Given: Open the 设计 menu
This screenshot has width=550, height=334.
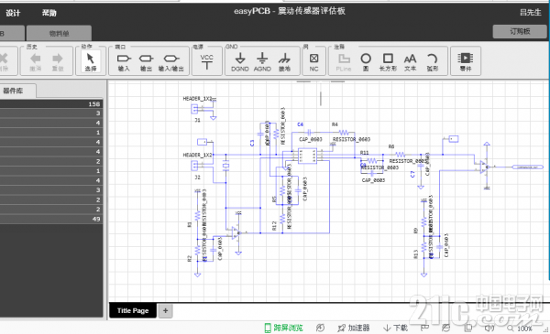Looking at the screenshot, I should 13,13.
